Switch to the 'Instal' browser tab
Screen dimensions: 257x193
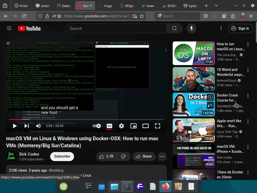[x=42, y=6]
